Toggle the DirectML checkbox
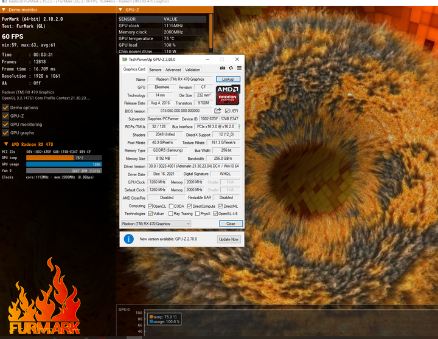The height and width of the screenshot is (339, 438). pos(221,206)
